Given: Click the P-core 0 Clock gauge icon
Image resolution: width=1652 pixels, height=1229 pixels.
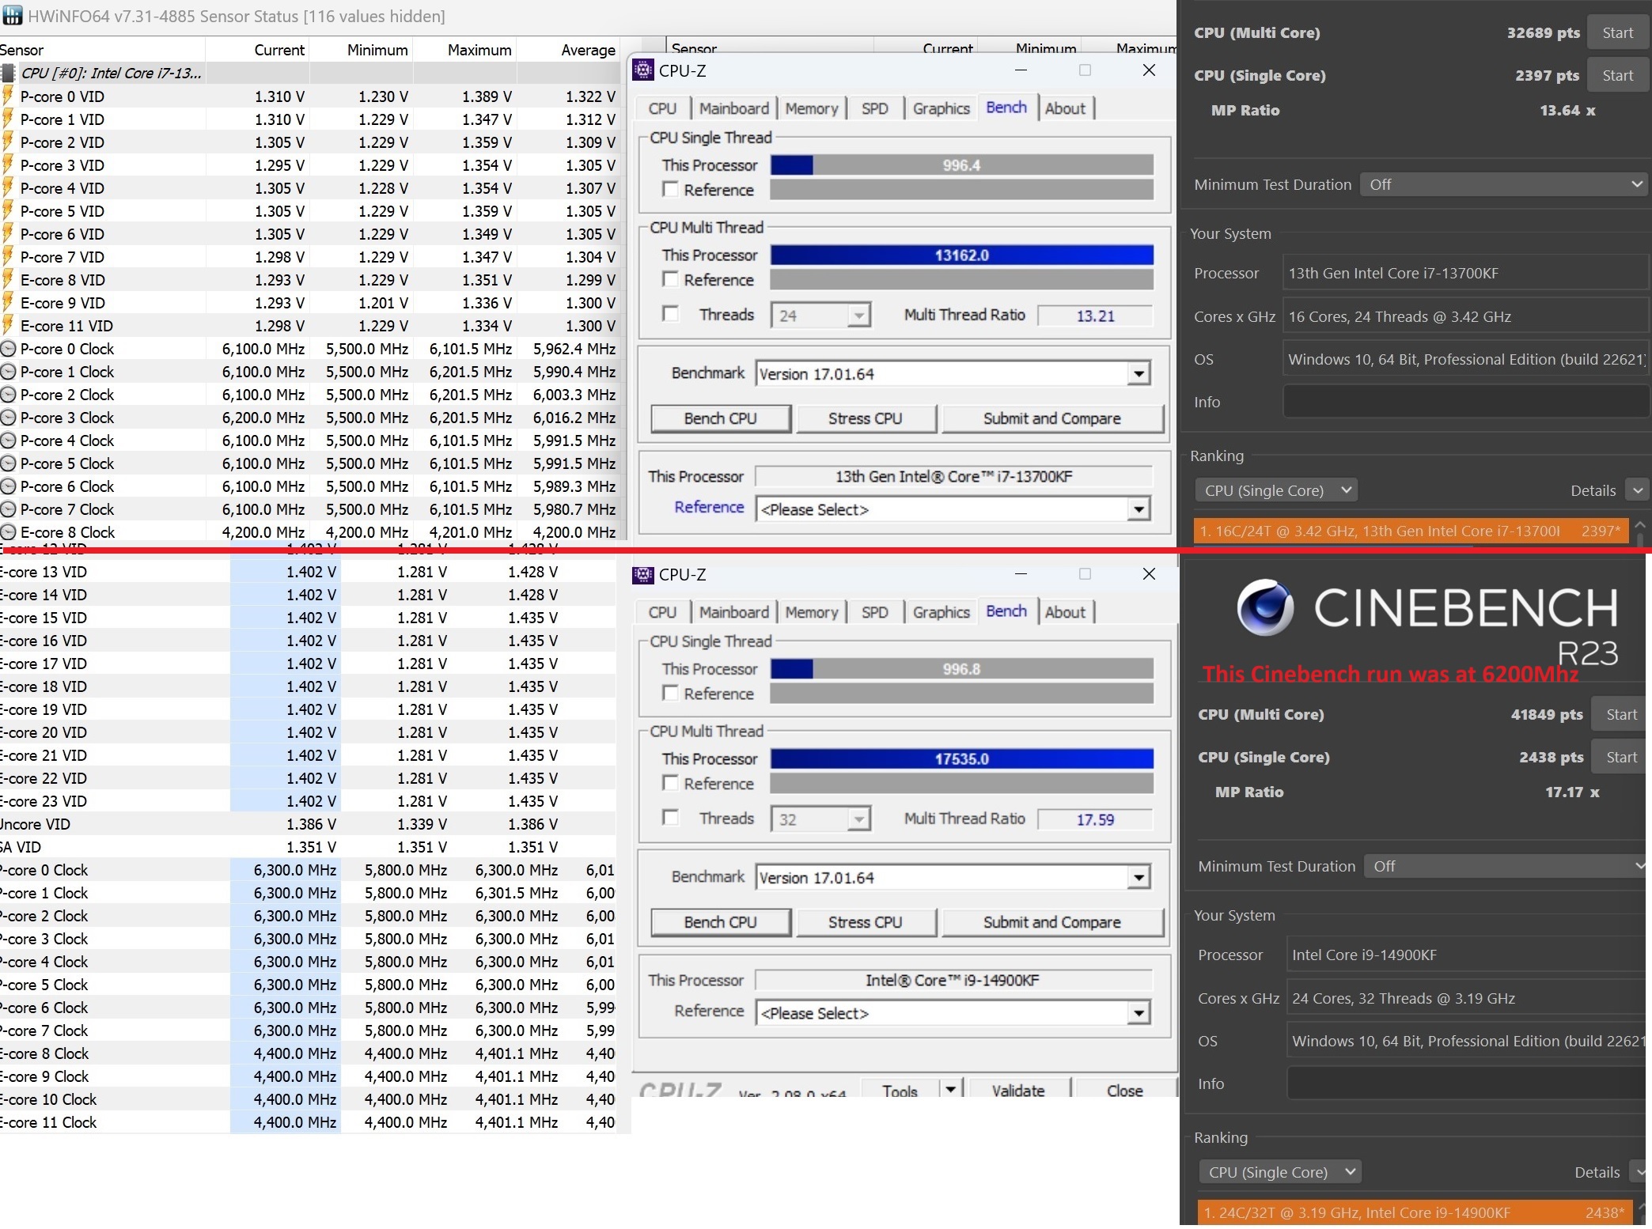Looking at the screenshot, I should [9, 349].
